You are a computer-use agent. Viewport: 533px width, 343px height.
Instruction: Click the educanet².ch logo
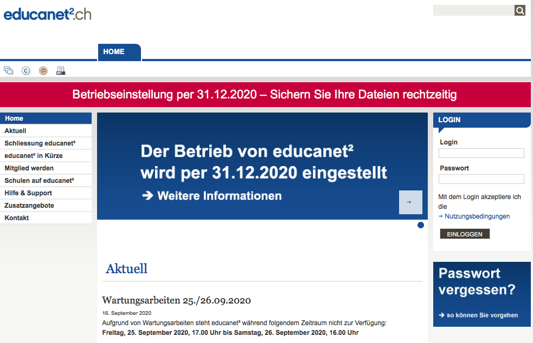coord(48,14)
